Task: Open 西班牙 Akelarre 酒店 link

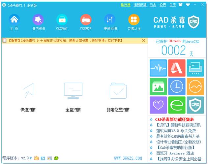Action: pyautogui.click(x=175, y=153)
